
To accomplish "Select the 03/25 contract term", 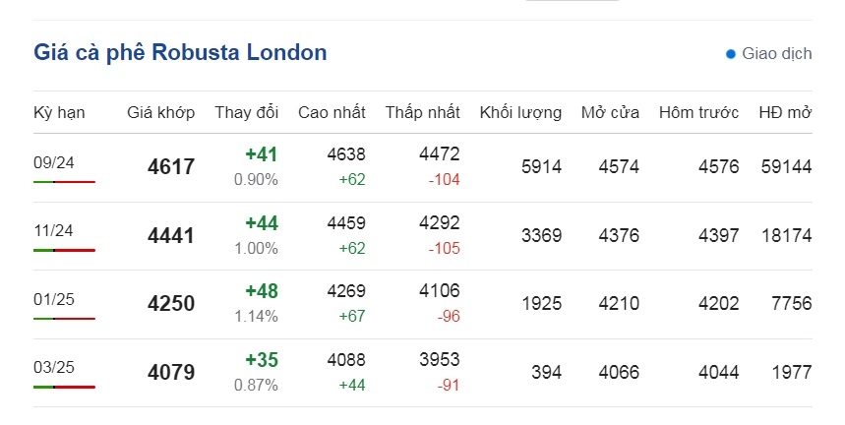I will 54,367.
